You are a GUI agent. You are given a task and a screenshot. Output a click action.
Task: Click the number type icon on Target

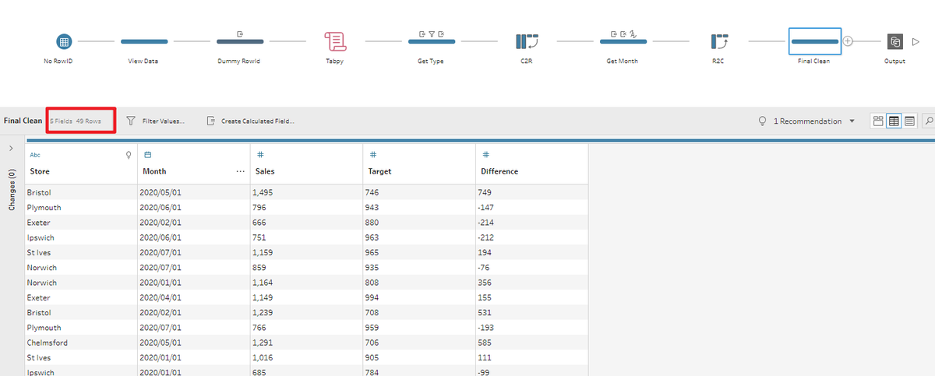coord(372,155)
